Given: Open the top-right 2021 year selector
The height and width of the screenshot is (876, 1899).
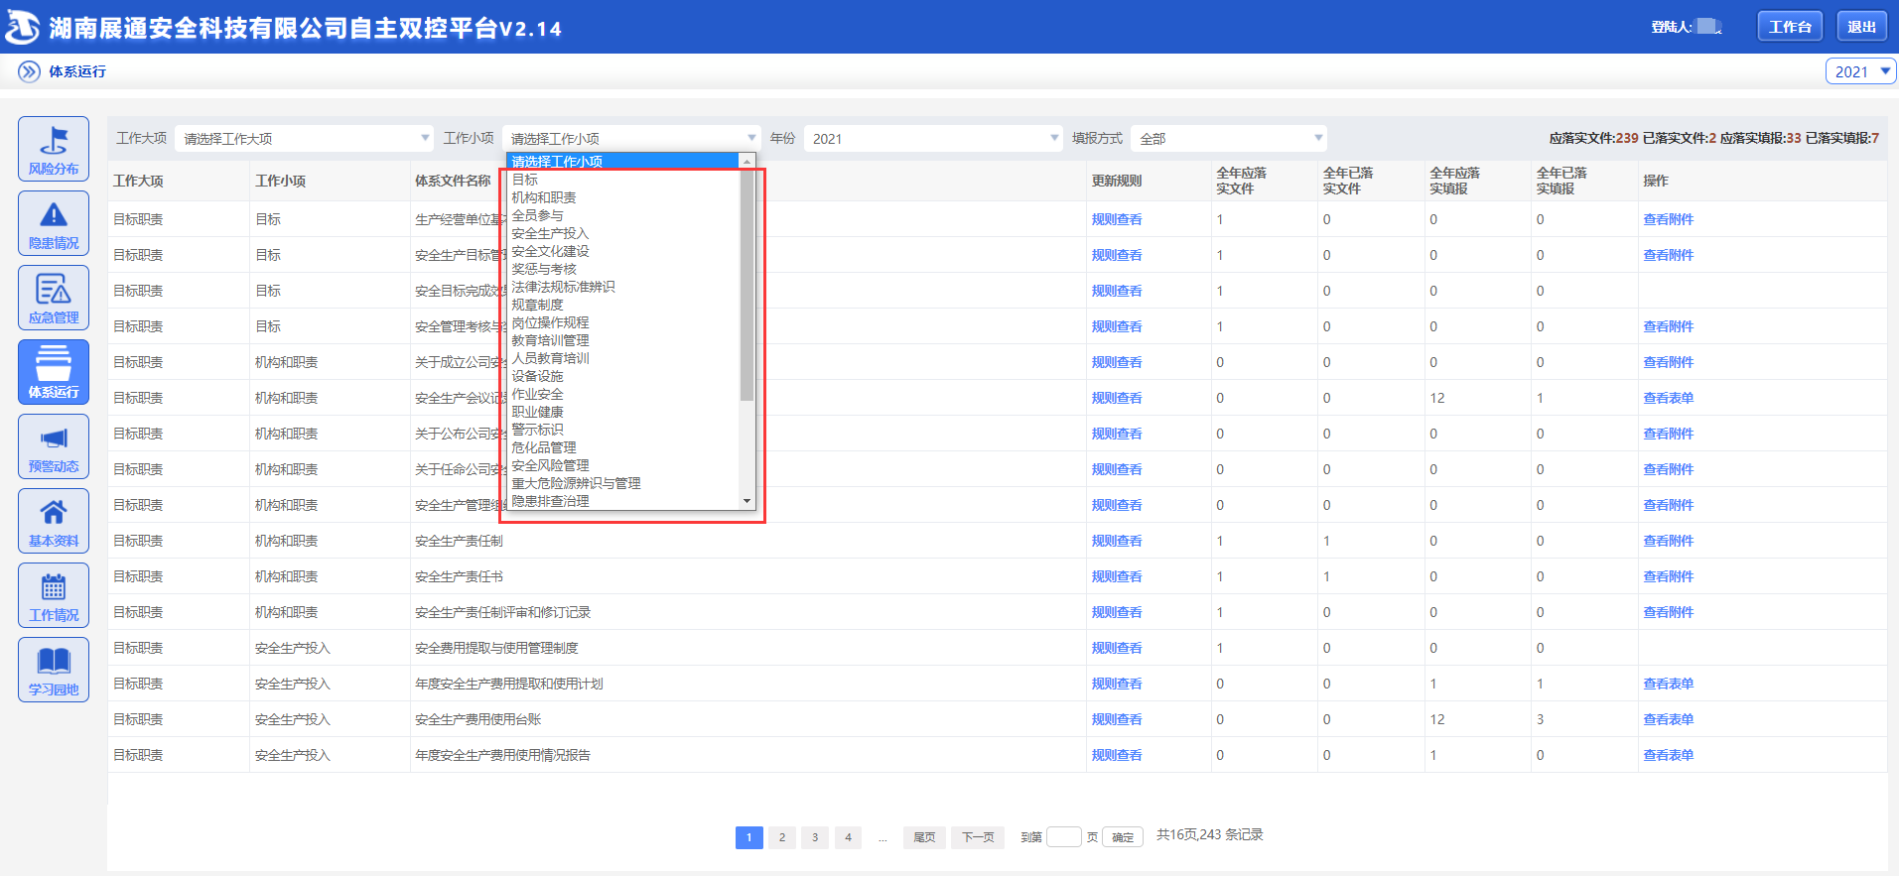Looking at the screenshot, I should coord(1860,71).
